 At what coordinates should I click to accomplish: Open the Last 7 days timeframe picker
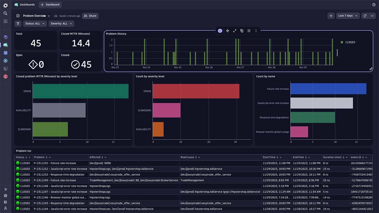point(347,15)
